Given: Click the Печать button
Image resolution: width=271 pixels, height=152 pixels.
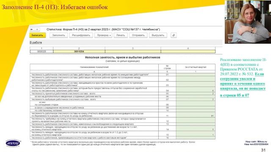Looking at the screenshot, I should coord(121,35).
